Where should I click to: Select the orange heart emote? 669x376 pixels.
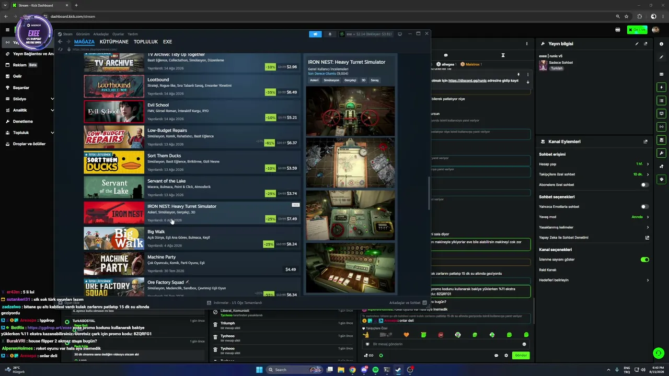pos(407,335)
